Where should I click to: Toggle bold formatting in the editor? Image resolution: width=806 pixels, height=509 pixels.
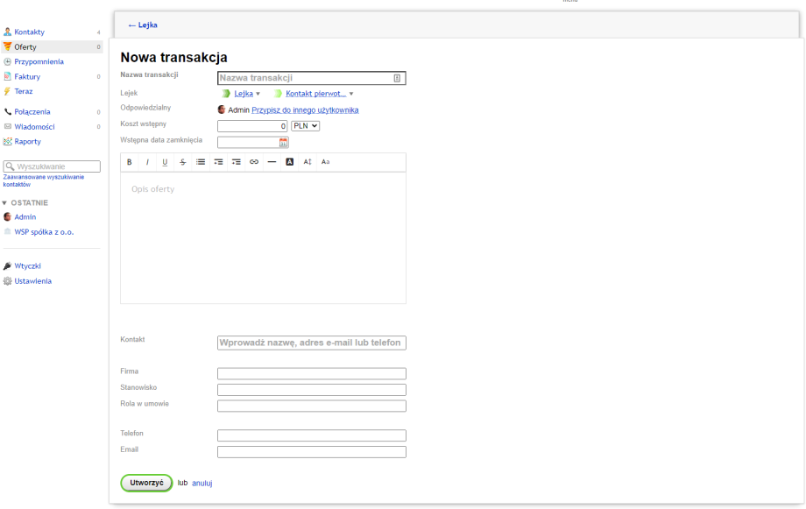click(x=130, y=162)
